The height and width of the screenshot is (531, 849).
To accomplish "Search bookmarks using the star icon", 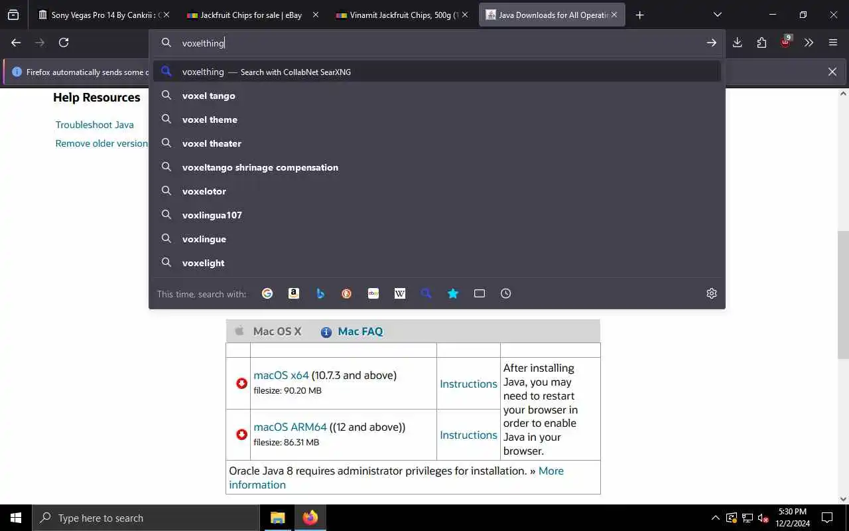I will (453, 293).
